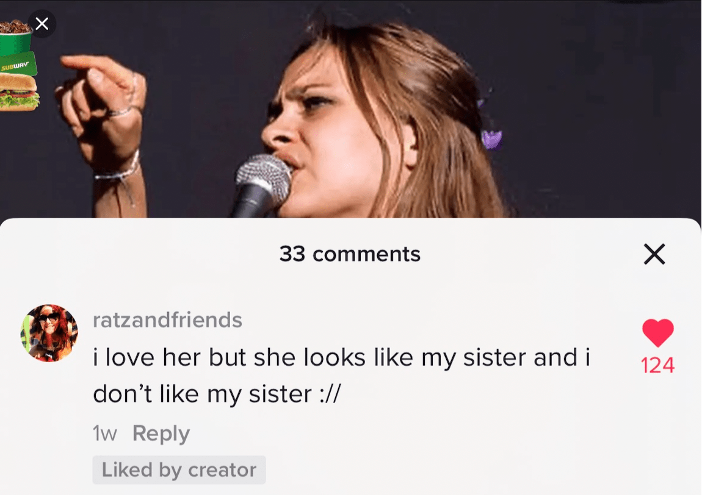Like the ratzandfriends comment with the heart
The height and width of the screenshot is (495, 702).
(x=657, y=333)
